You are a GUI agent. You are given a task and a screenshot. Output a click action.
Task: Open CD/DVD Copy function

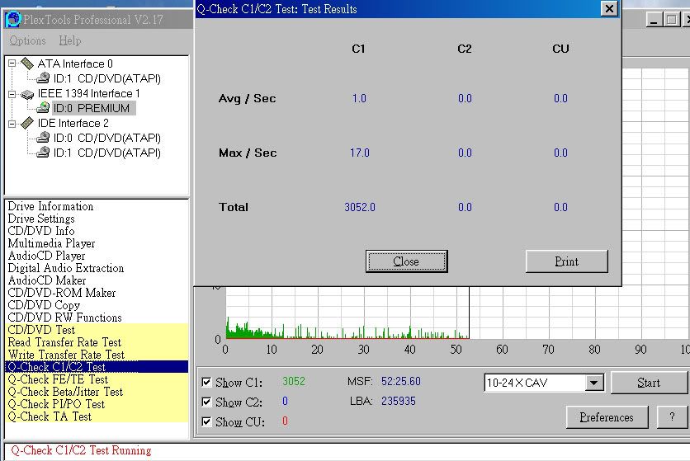pyautogui.click(x=44, y=305)
